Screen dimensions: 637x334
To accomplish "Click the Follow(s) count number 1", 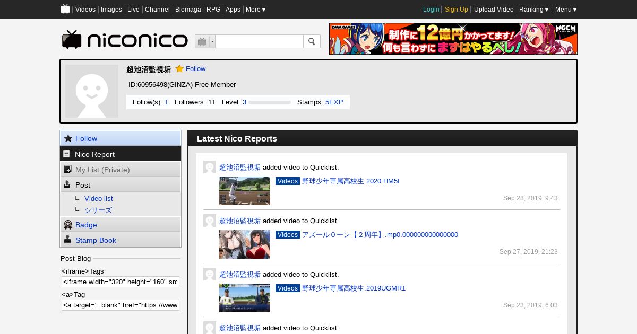I will pos(166,102).
